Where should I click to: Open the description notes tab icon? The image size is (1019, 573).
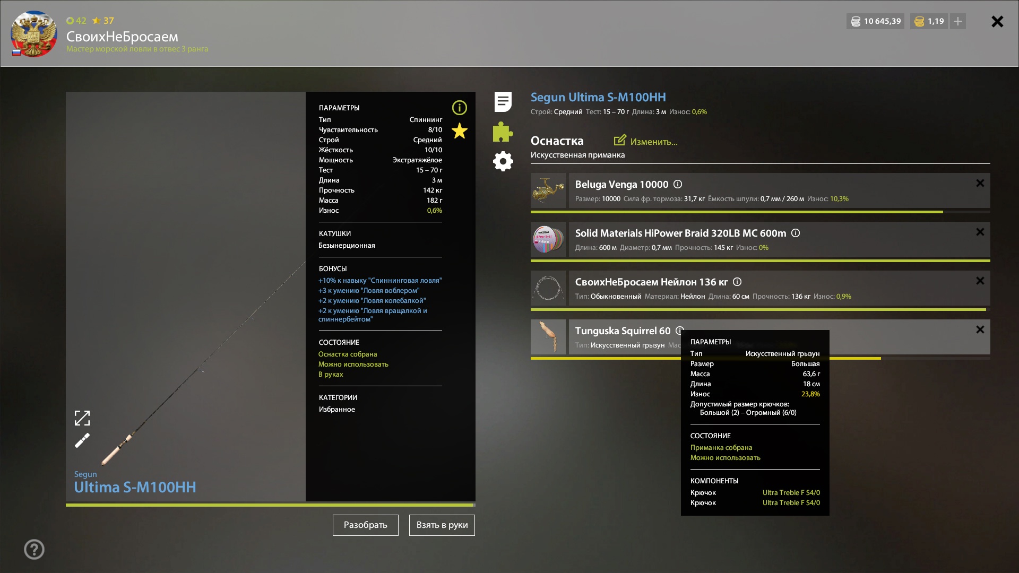click(503, 102)
